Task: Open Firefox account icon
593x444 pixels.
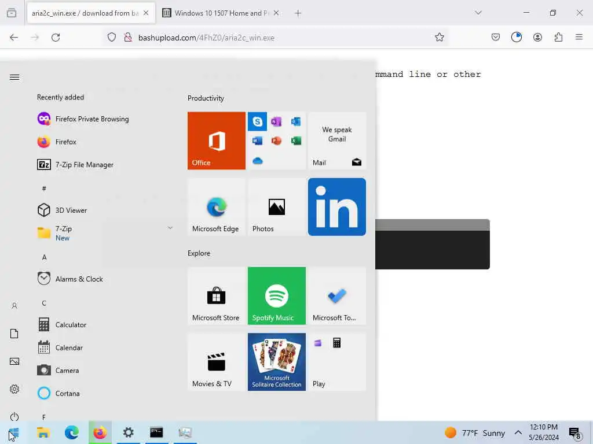Action: (x=537, y=37)
